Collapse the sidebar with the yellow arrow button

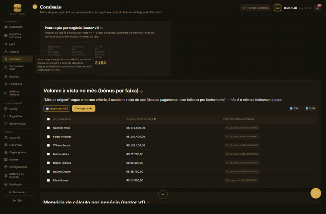tap(35, 7)
